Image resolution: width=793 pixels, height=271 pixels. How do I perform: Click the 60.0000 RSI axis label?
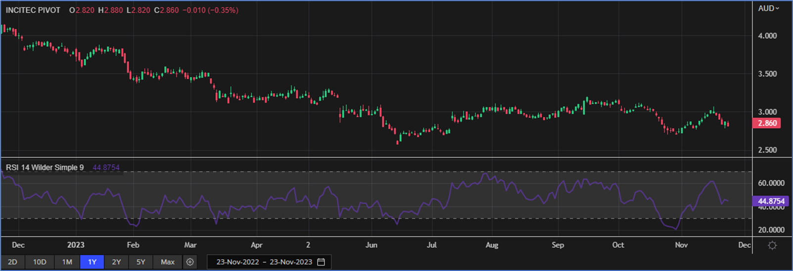771,183
